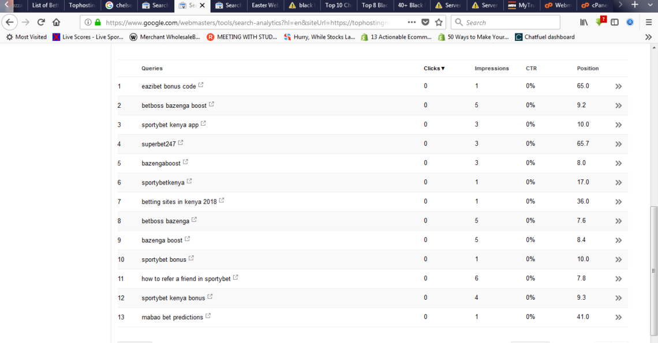
Task: Open external link icon beside superbet247
Action: pyautogui.click(x=181, y=142)
